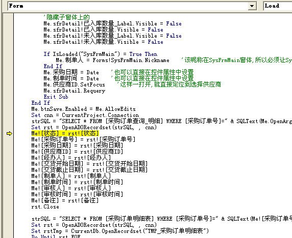The image size is (292, 238).
Task: Click the green comment '隐藏子窗体上的
Action: tap(67, 17)
